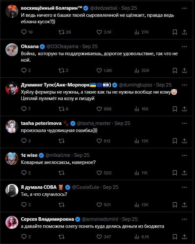Share the @CooleEule tweet
The height and width of the screenshot is (244, 195).
185,204
